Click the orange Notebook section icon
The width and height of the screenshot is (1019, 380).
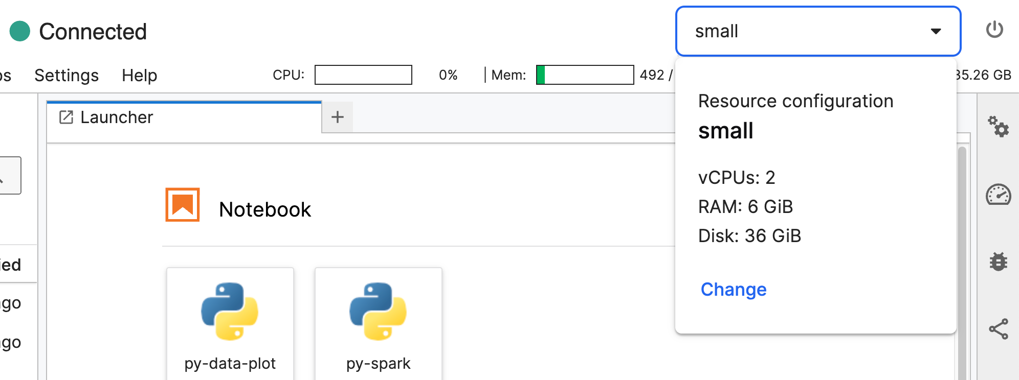tap(183, 205)
